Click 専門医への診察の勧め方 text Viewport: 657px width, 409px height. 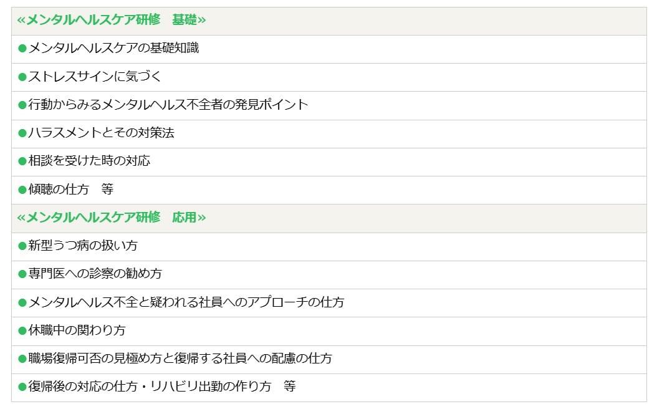click(95, 274)
